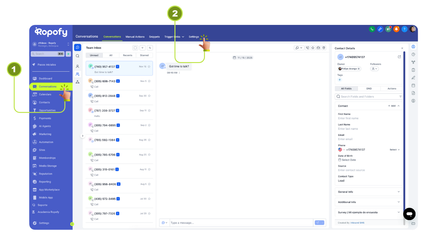Open Calendars from the left sidebar
The height and width of the screenshot is (249, 443).
[x=46, y=94]
